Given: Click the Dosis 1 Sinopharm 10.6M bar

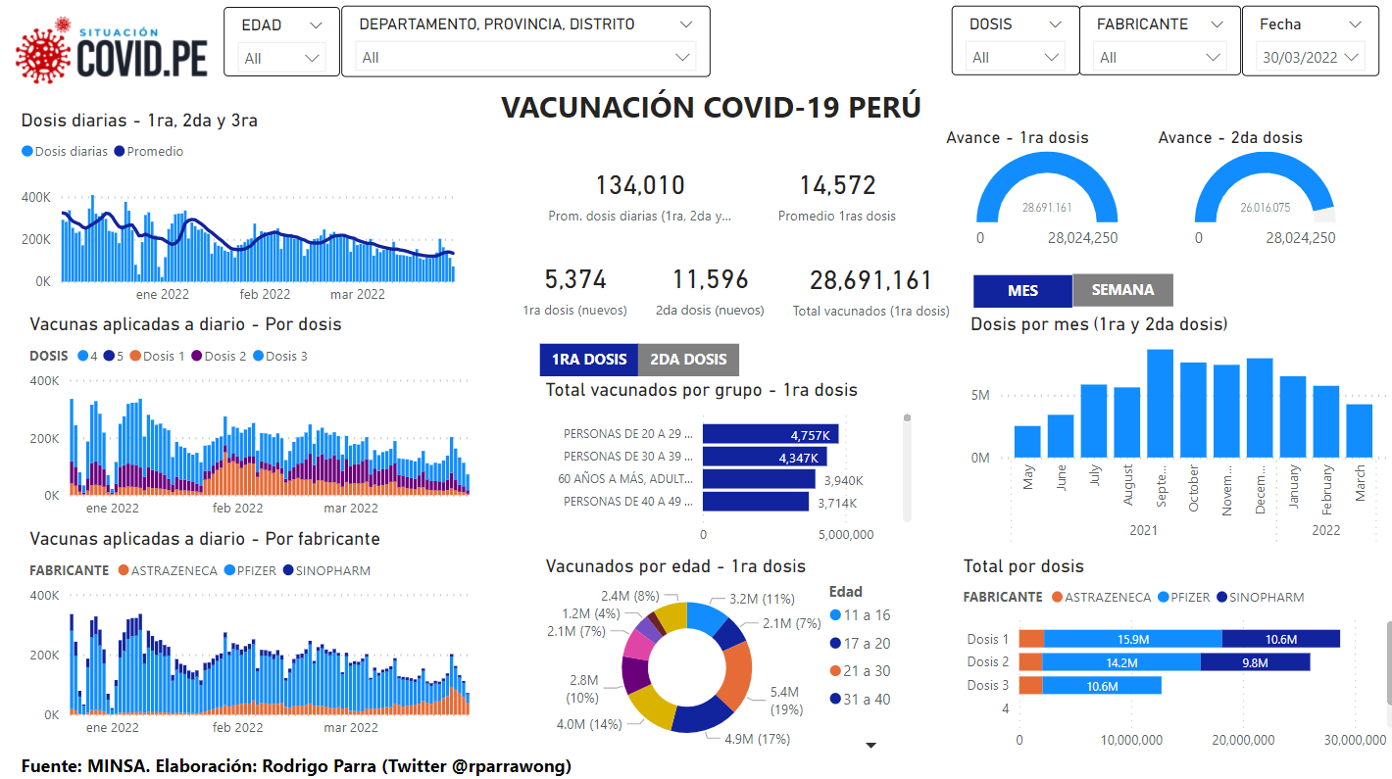Looking at the screenshot, I should [1281, 639].
